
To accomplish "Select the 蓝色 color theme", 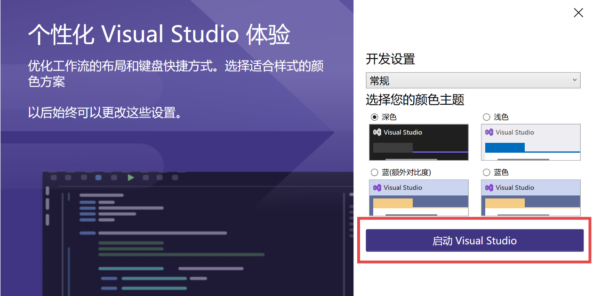I will (x=485, y=172).
